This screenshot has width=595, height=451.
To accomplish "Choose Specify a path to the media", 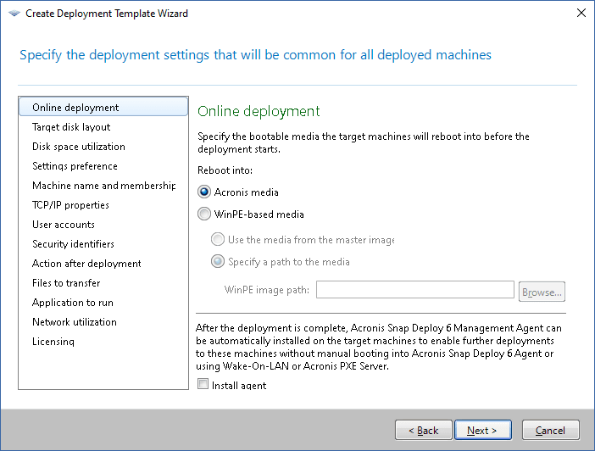I will click(218, 262).
